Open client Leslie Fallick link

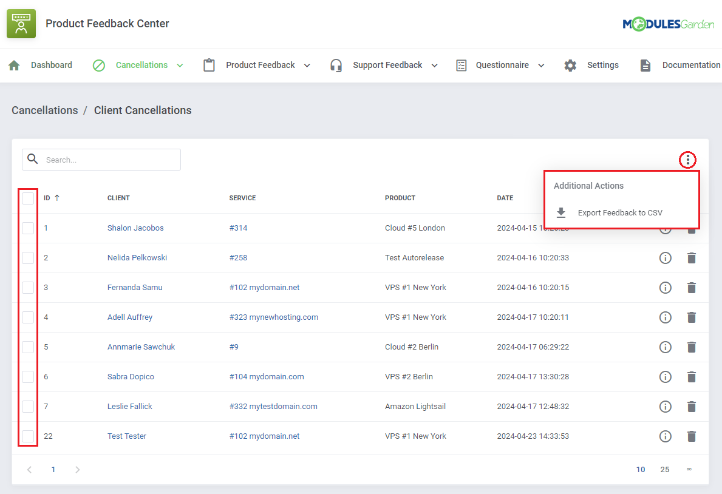click(x=130, y=406)
